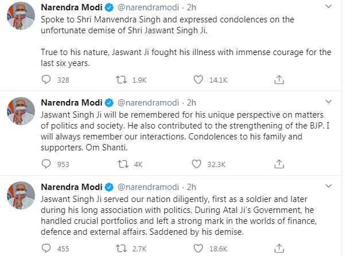This screenshot has width=357, height=256.
Task: Open the third tweet's dropdown chevron
Action: (x=328, y=186)
